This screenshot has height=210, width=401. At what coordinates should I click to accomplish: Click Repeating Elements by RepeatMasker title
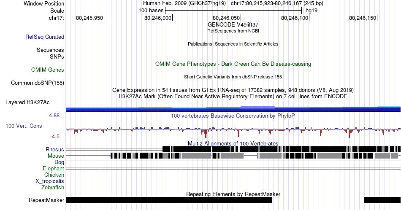[233, 194]
